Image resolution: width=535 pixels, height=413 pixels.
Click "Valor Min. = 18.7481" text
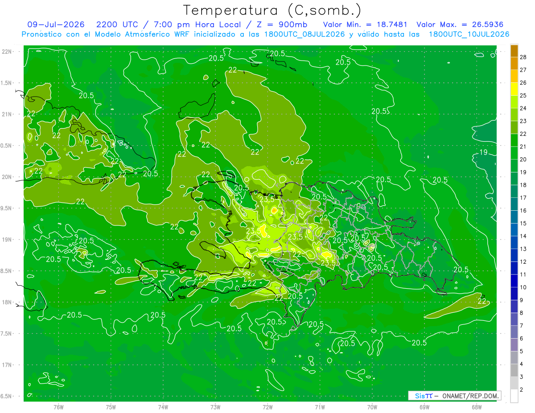click(366, 25)
